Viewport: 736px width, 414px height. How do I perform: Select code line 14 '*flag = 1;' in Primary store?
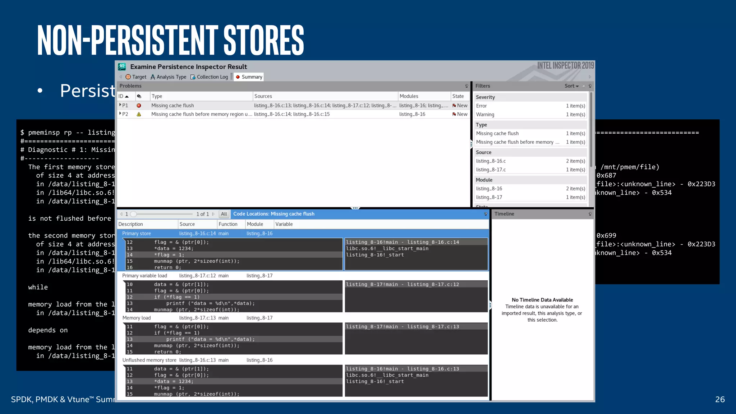click(x=234, y=255)
